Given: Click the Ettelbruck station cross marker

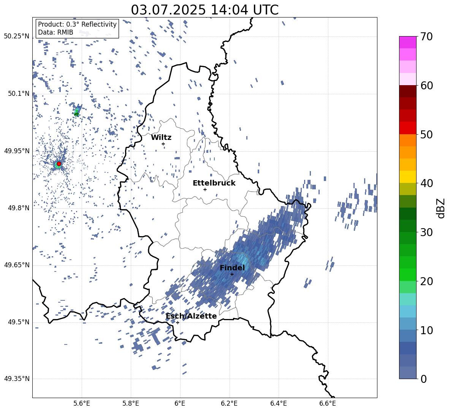Looking at the screenshot, I should (x=205, y=189).
